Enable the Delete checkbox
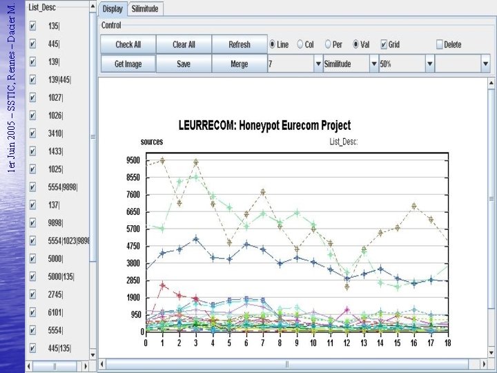The width and height of the screenshot is (497, 373). click(x=439, y=45)
